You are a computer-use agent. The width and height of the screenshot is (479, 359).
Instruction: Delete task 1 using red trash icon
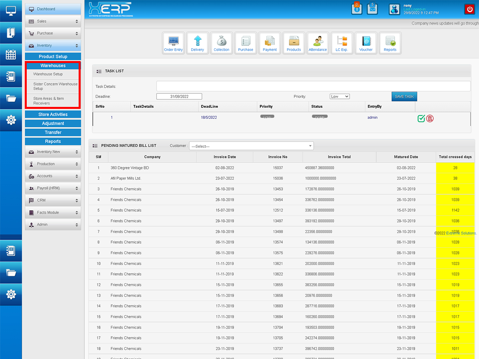click(430, 118)
